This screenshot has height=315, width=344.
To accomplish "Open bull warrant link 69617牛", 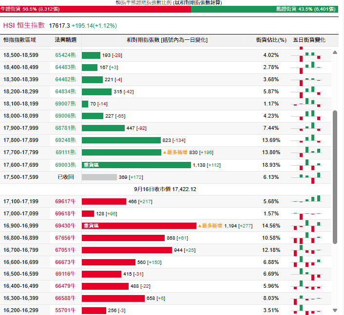I will [x=65, y=201].
